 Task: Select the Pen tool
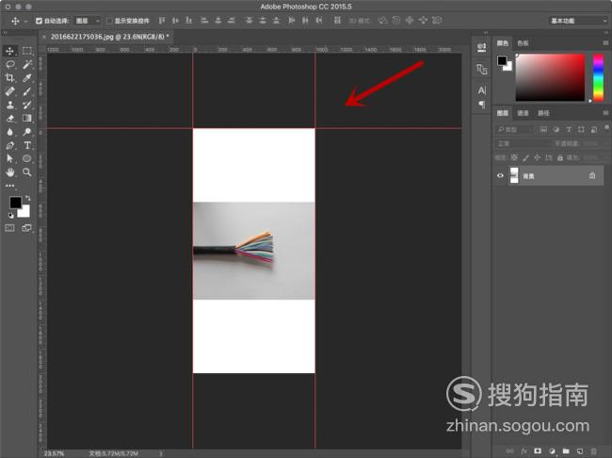pyautogui.click(x=9, y=145)
